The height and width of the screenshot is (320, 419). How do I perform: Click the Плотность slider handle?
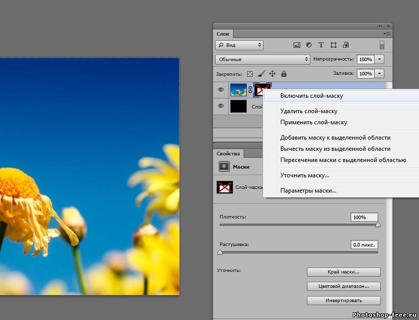[x=378, y=225]
